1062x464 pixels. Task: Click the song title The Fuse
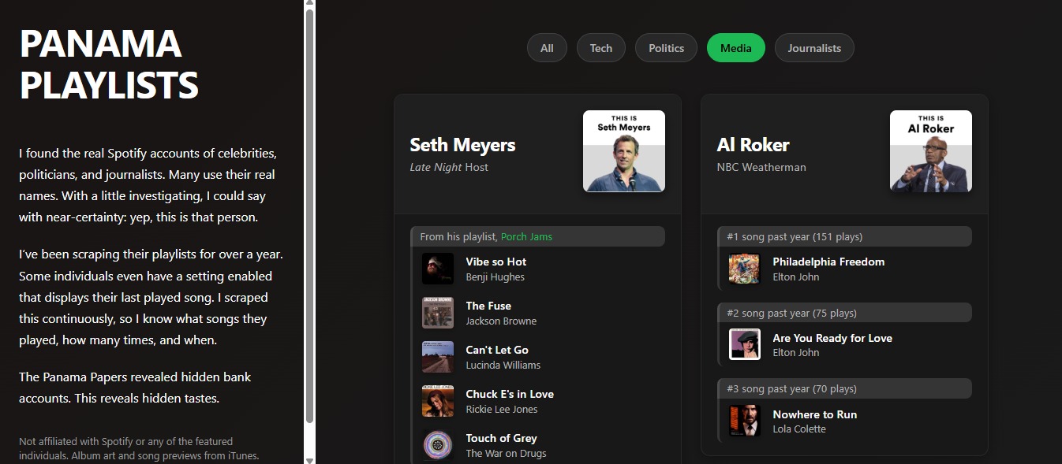(x=488, y=306)
